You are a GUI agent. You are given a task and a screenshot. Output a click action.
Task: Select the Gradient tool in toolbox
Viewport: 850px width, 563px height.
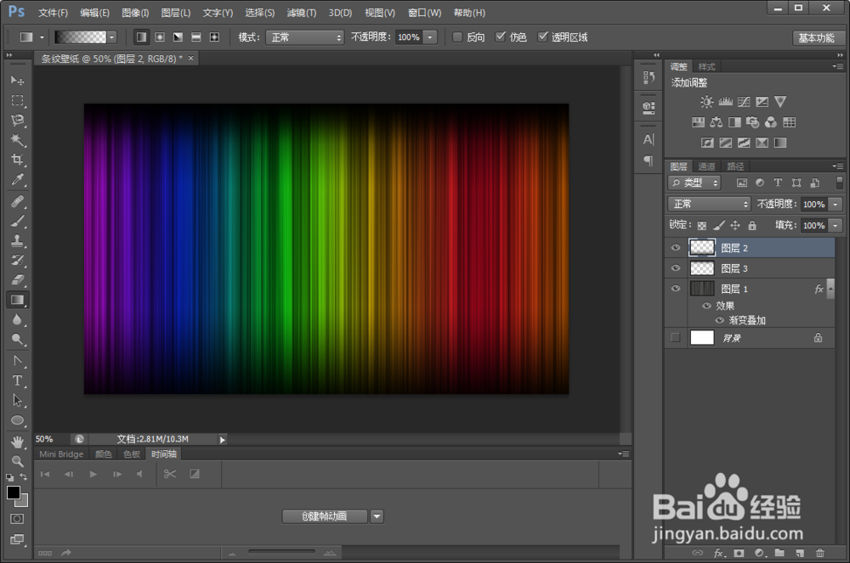click(x=17, y=300)
